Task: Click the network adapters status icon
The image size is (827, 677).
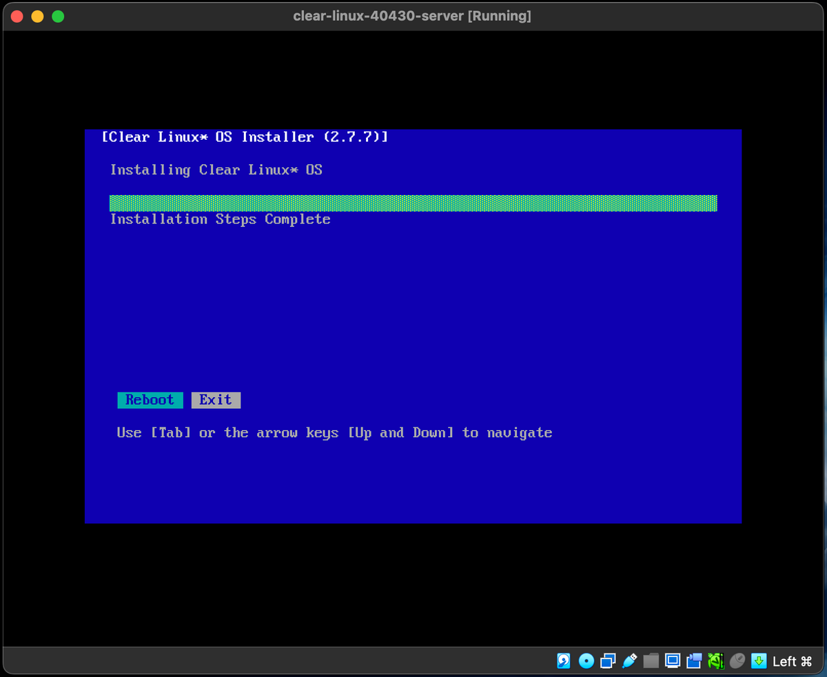Action: pyautogui.click(x=607, y=660)
